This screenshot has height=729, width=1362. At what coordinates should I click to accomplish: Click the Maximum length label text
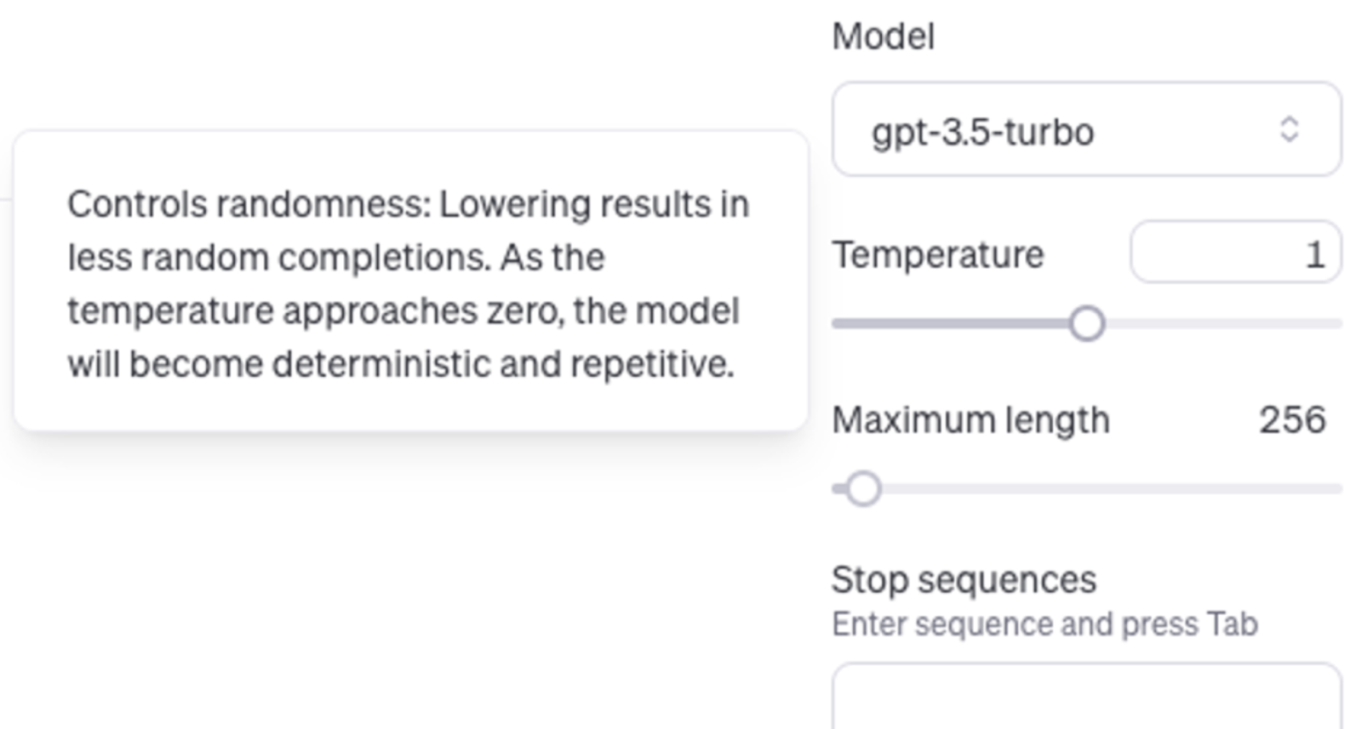click(970, 419)
